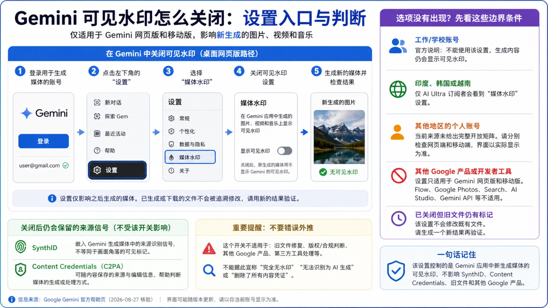Click the info icon in the blue note bar

52,198
